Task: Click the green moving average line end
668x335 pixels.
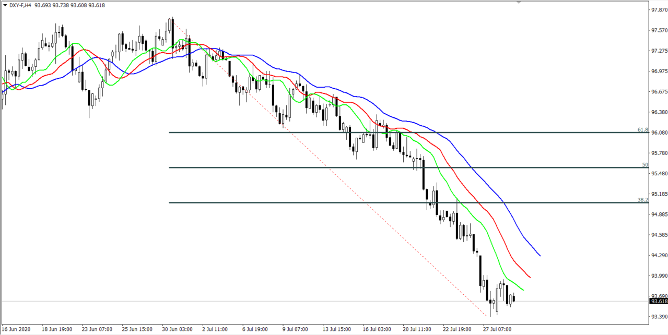Action: pyautogui.click(x=523, y=290)
